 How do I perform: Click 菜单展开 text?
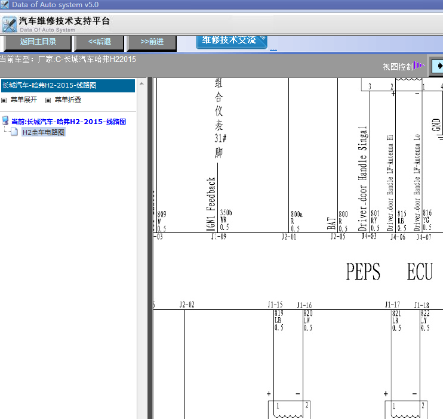(x=24, y=100)
